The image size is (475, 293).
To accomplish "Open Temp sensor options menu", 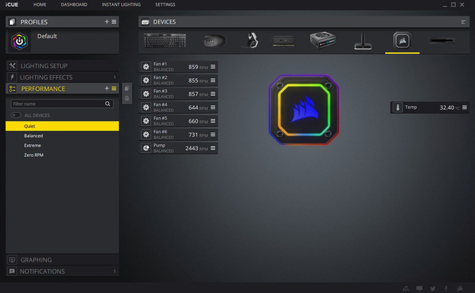I will (464, 107).
